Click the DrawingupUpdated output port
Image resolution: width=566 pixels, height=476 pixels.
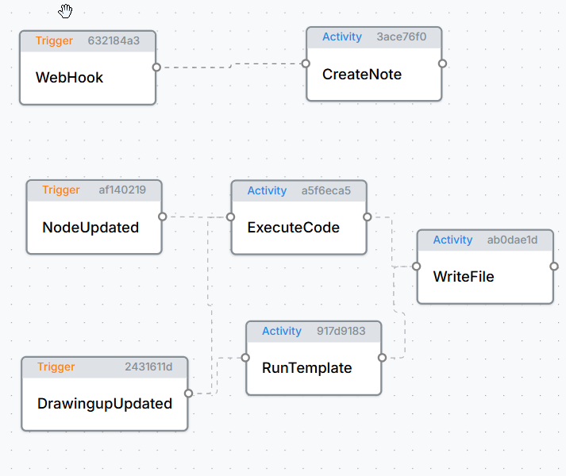pos(188,393)
